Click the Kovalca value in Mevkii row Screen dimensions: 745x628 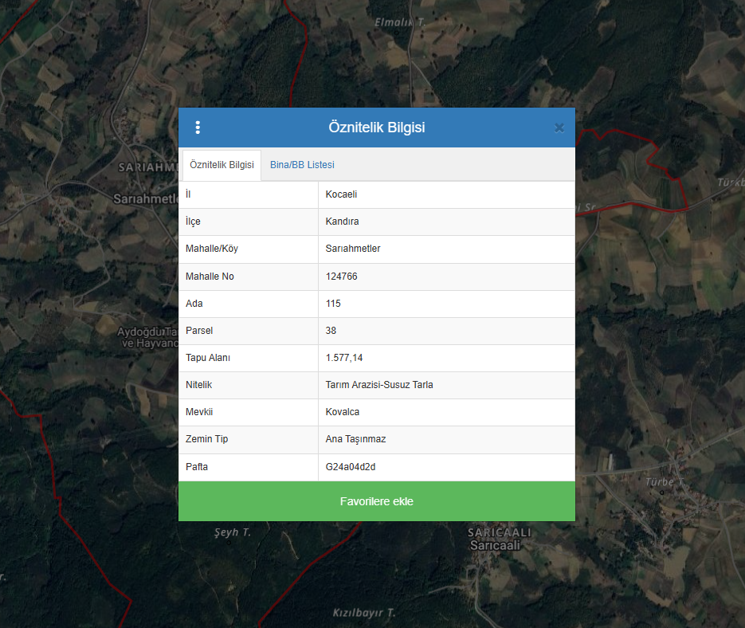(343, 412)
